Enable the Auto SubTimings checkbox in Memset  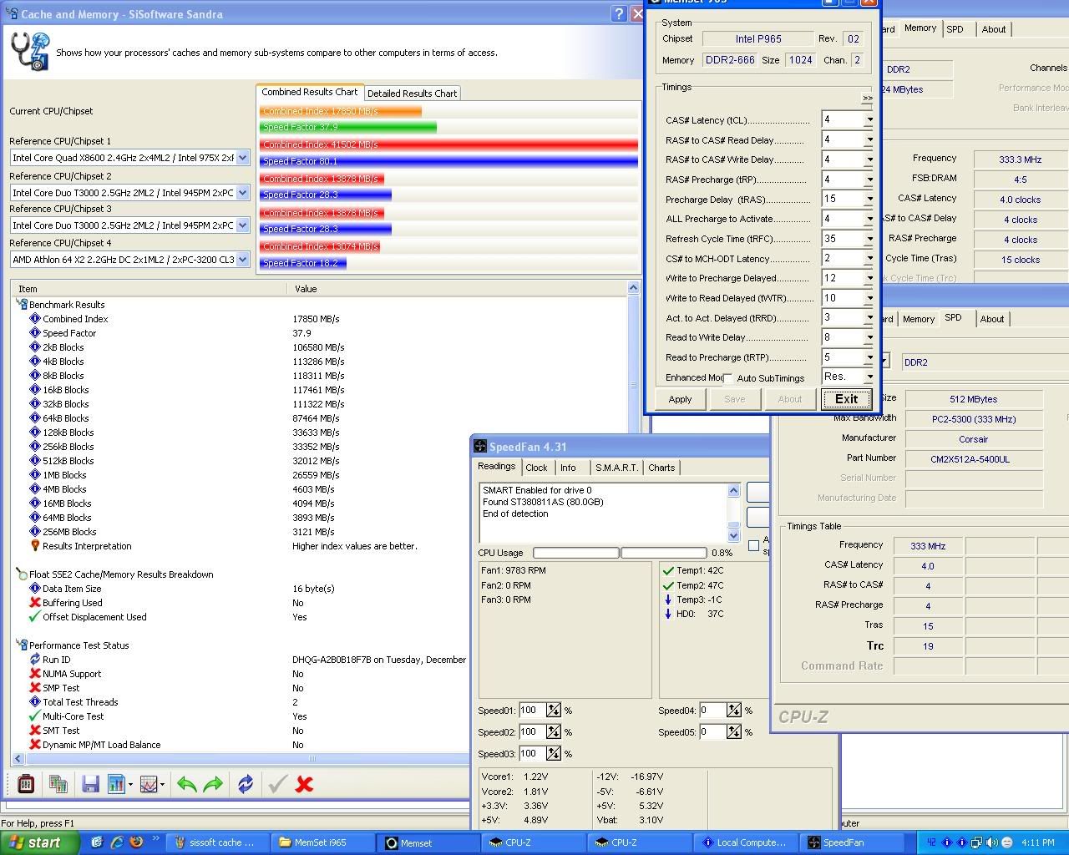pyautogui.click(x=728, y=378)
